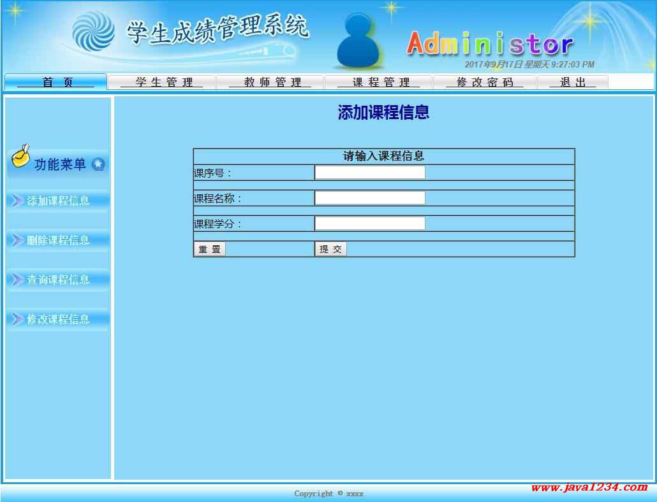
Task: Open the 学生管理 navigation tab
Action: [162, 82]
